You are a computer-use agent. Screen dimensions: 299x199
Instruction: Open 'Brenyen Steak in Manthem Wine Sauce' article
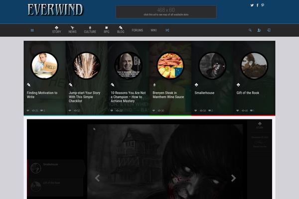tap(168, 95)
